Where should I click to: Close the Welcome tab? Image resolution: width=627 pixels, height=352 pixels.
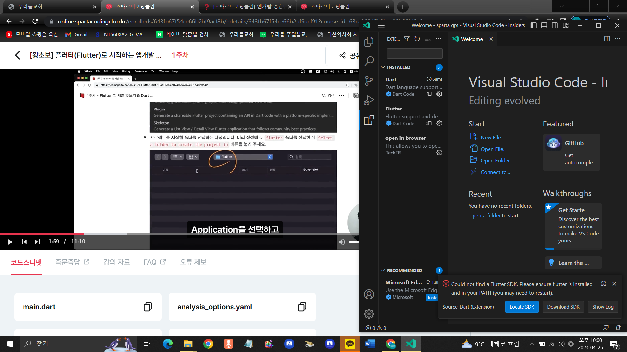[491, 39]
